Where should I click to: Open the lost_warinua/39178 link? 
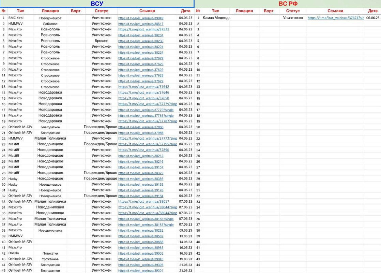pos(141,190)
